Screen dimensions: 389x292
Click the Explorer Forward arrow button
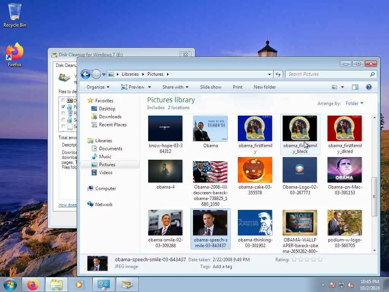pos(96,74)
